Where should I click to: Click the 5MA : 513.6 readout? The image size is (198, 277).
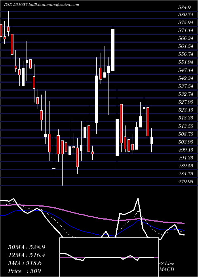(25, 263)
